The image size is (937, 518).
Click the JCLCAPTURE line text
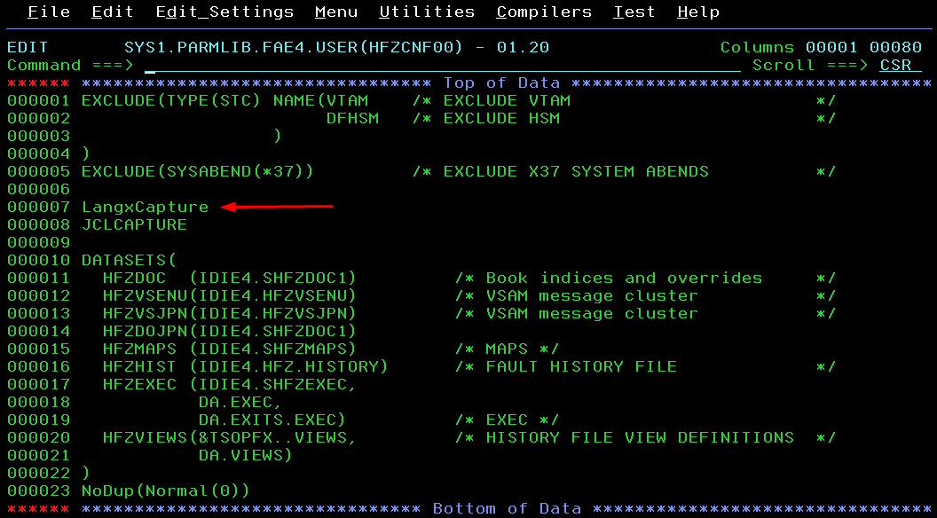pos(134,225)
